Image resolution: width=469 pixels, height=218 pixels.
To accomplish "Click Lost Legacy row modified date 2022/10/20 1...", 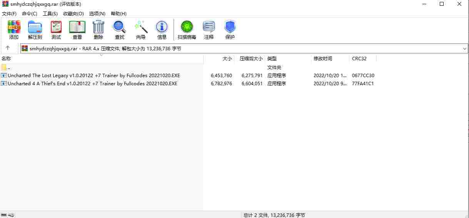I will click(330, 76).
